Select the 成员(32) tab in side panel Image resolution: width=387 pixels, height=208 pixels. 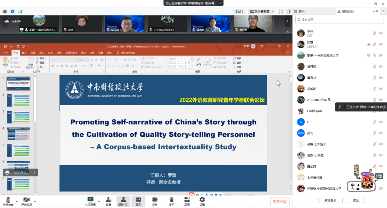pos(346,11)
